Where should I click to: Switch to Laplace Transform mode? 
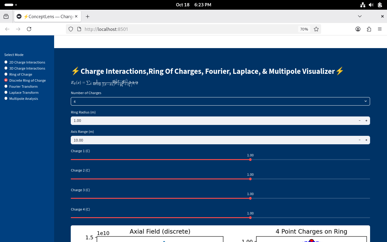point(21,93)
